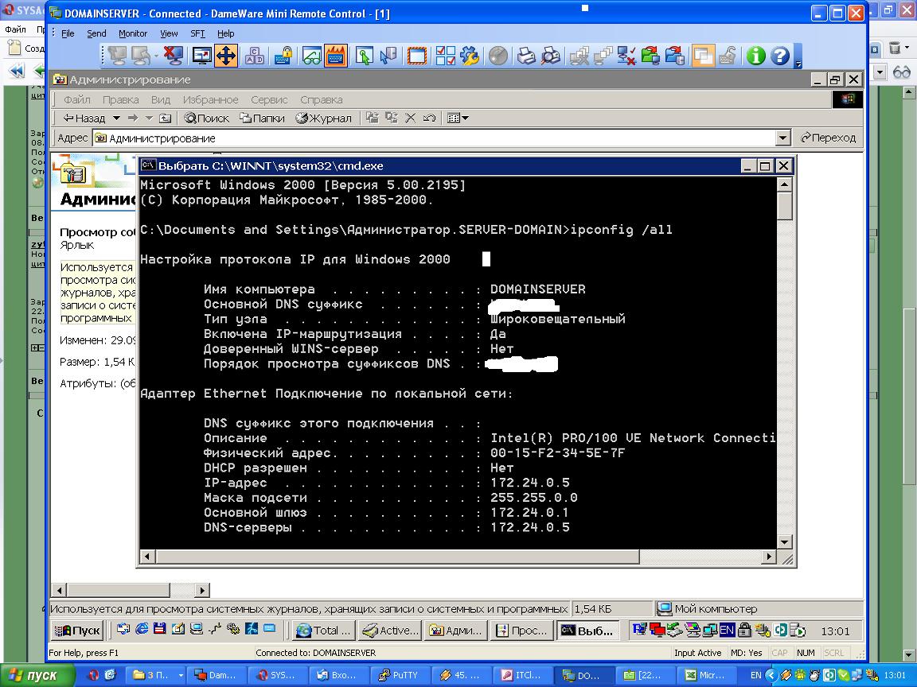This screenshot has height=687, width=917.
Task: Click the SYS... button on local taskbar
Action: (276, 675)
